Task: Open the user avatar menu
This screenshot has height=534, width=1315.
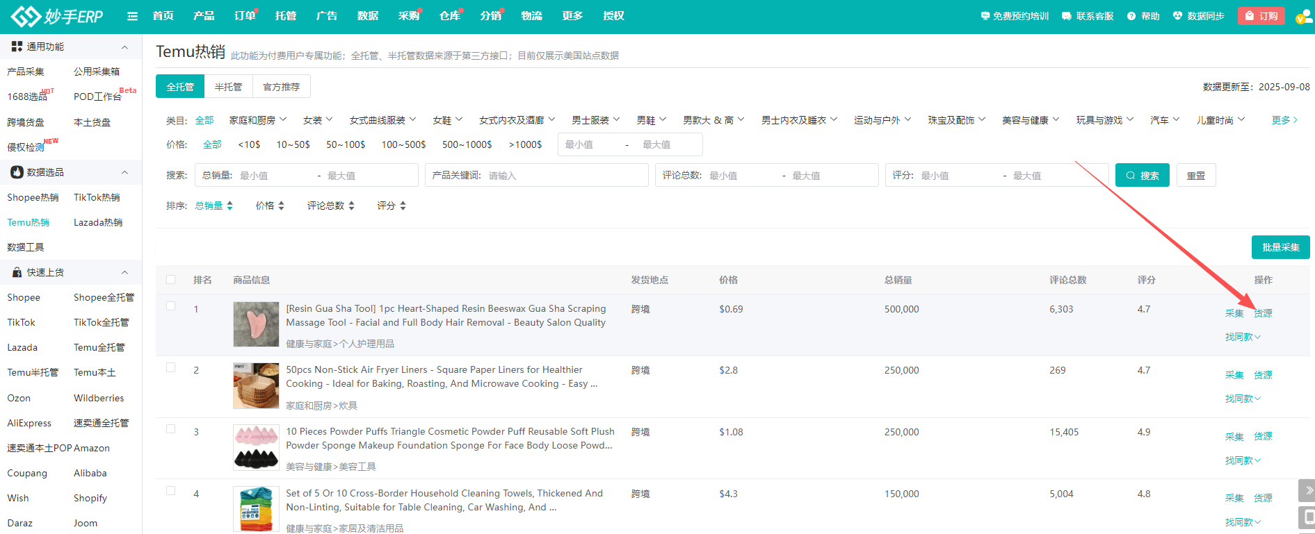Action: pos(1304,17)
